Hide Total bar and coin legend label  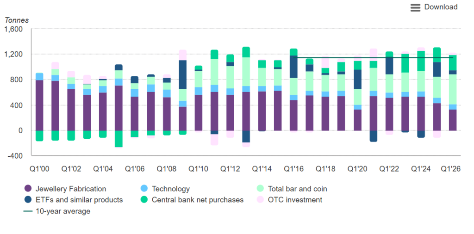[x=298, y=189]
